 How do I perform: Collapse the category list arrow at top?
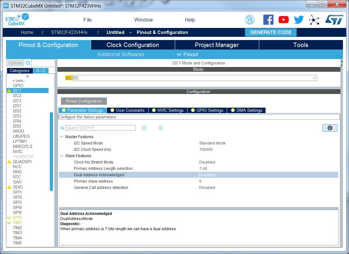click(27, 77)
